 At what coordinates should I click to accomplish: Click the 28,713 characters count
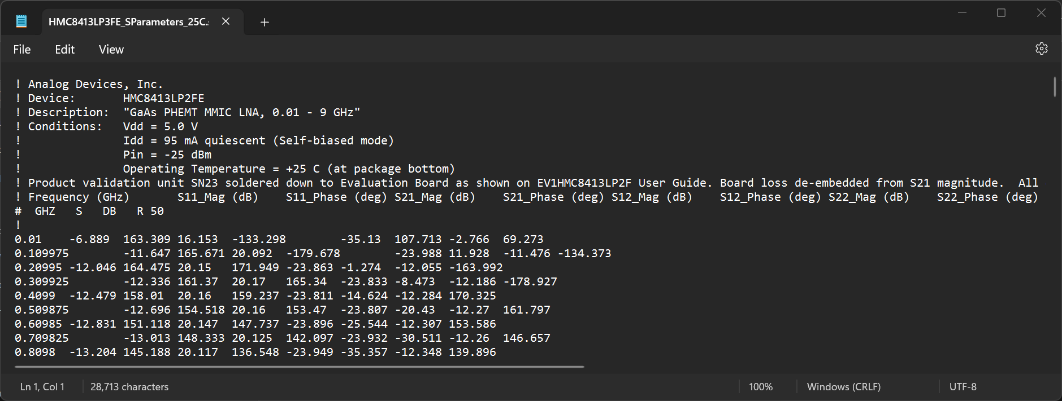[x=129, y=387]
